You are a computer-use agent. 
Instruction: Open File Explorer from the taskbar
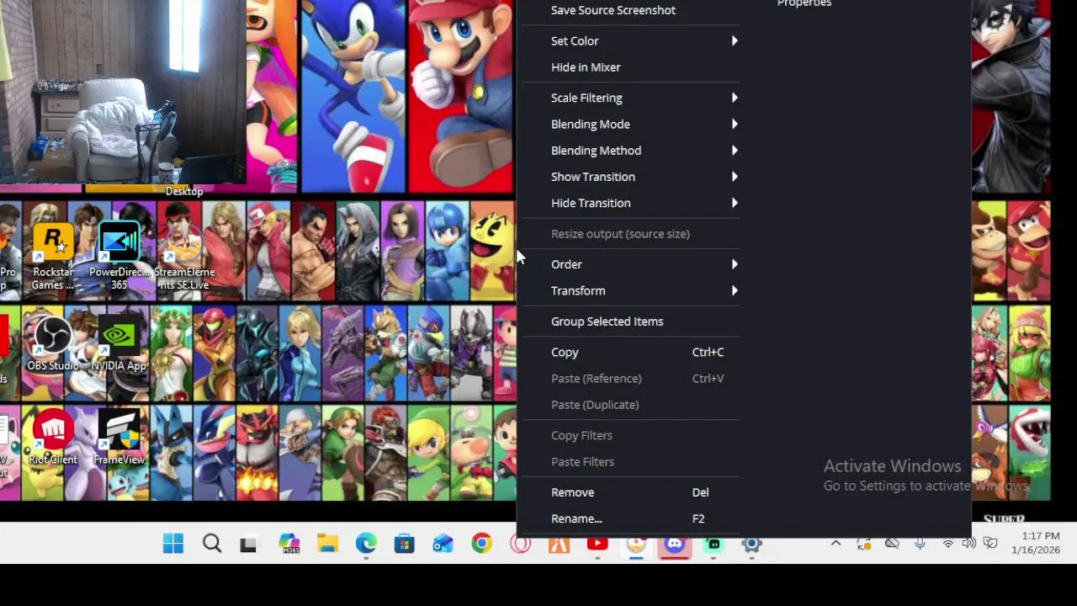click(327, 544)
